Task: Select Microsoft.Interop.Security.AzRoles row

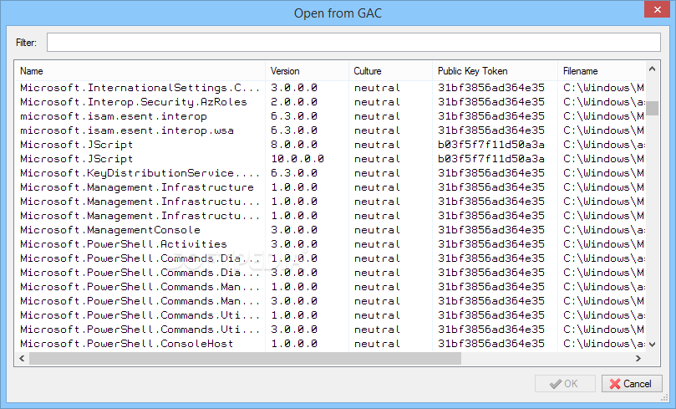Action: [331, 102]
